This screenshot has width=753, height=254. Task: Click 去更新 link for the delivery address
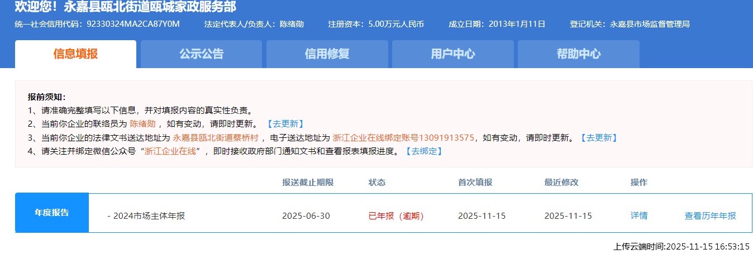(x=598, y=138)
